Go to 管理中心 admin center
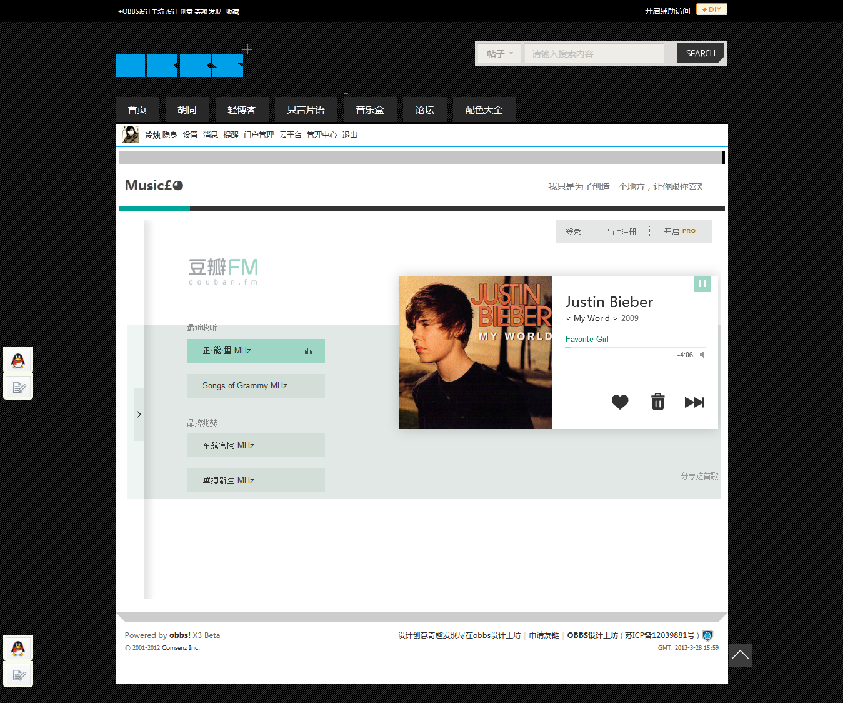The height and width of the screenshot is (703, 843). tap(322, 135)
